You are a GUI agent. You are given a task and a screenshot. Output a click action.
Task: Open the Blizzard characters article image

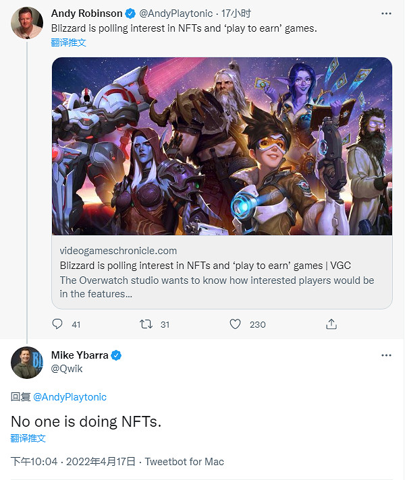coord(222,146)
